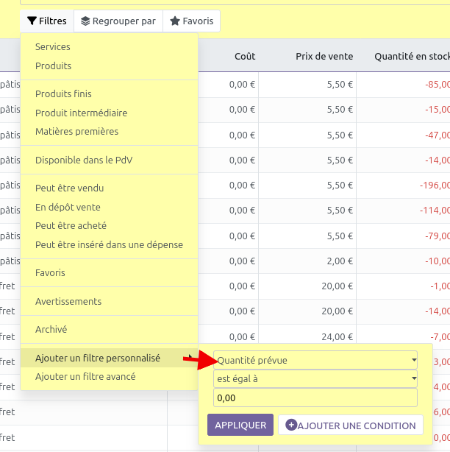The height and width of the screenshot is (452, 450).
Task: Open the Filtres dropdown button
Action: click(x=47, y=21)
